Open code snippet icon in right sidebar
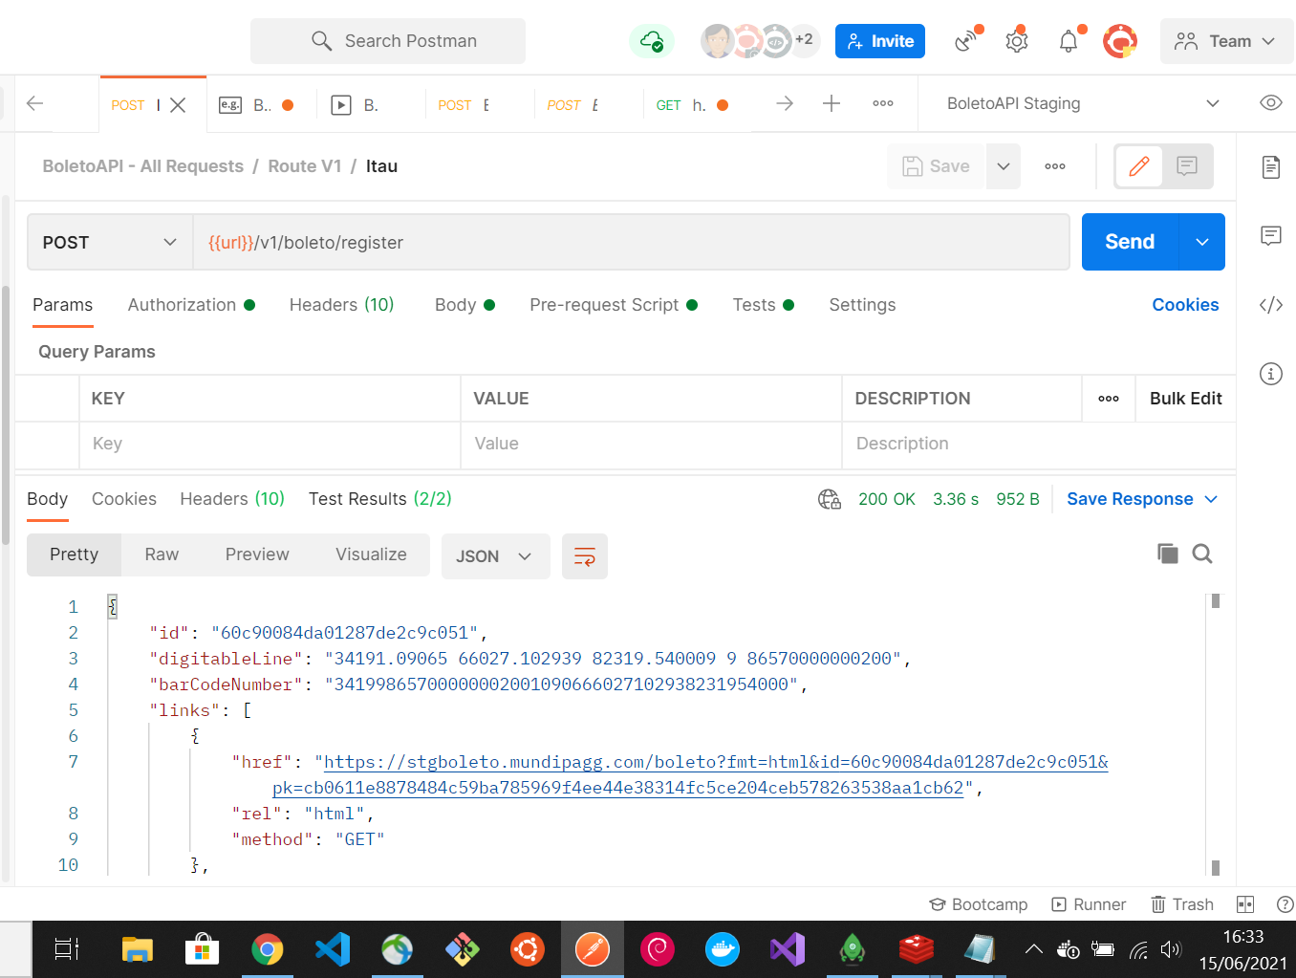Screen dimensions: 1296x978 (x=1271, y=305)
